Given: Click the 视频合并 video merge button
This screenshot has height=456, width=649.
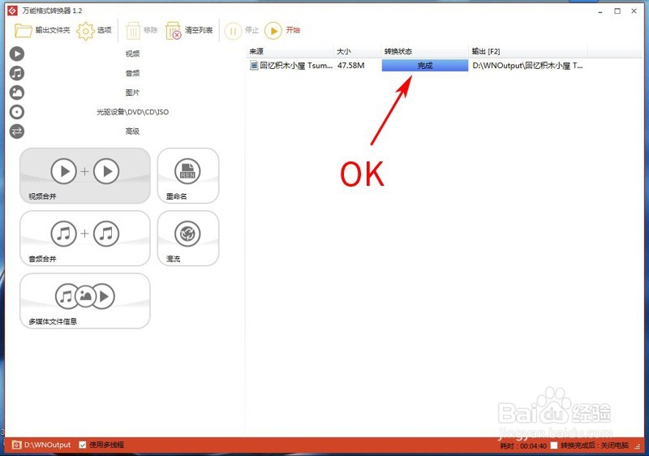Looking at the screenshot, I should (85, 176).
